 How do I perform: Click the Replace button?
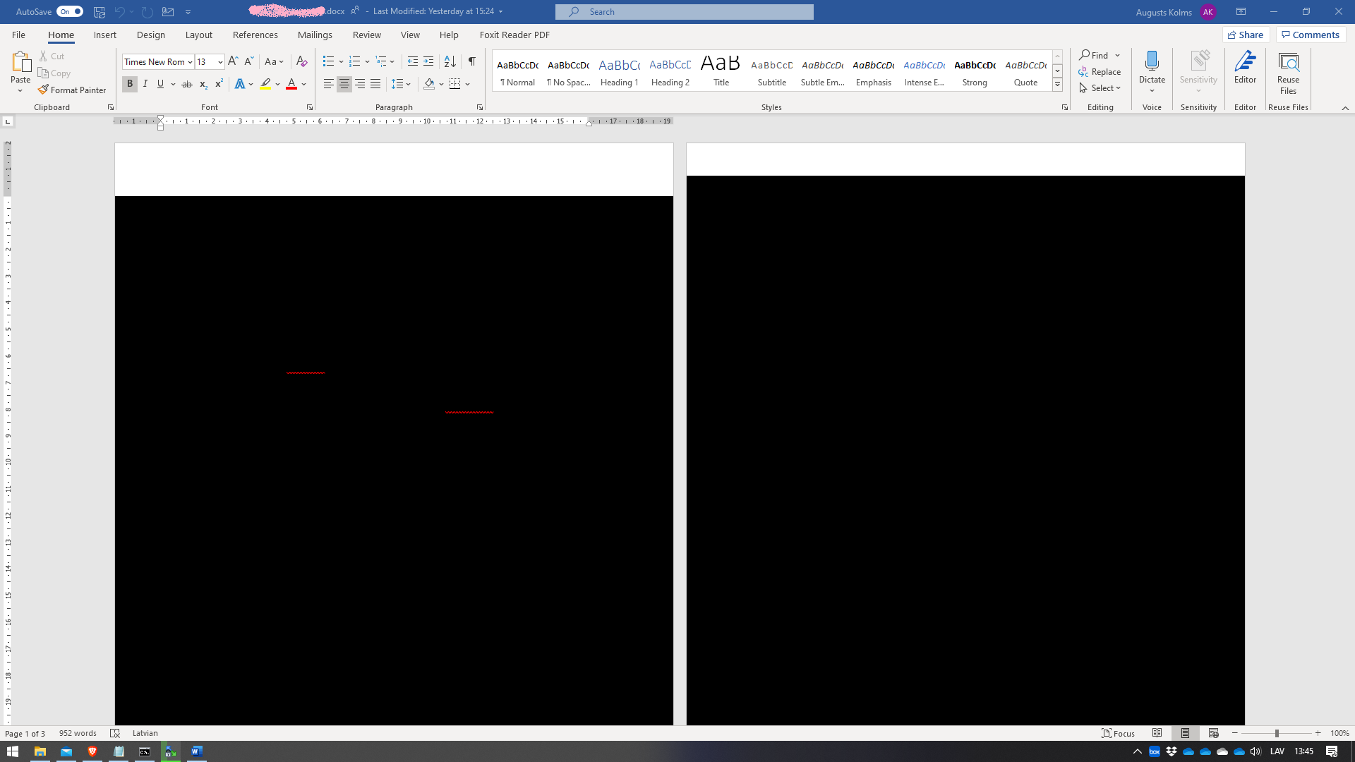click(x=1100, y=71)
